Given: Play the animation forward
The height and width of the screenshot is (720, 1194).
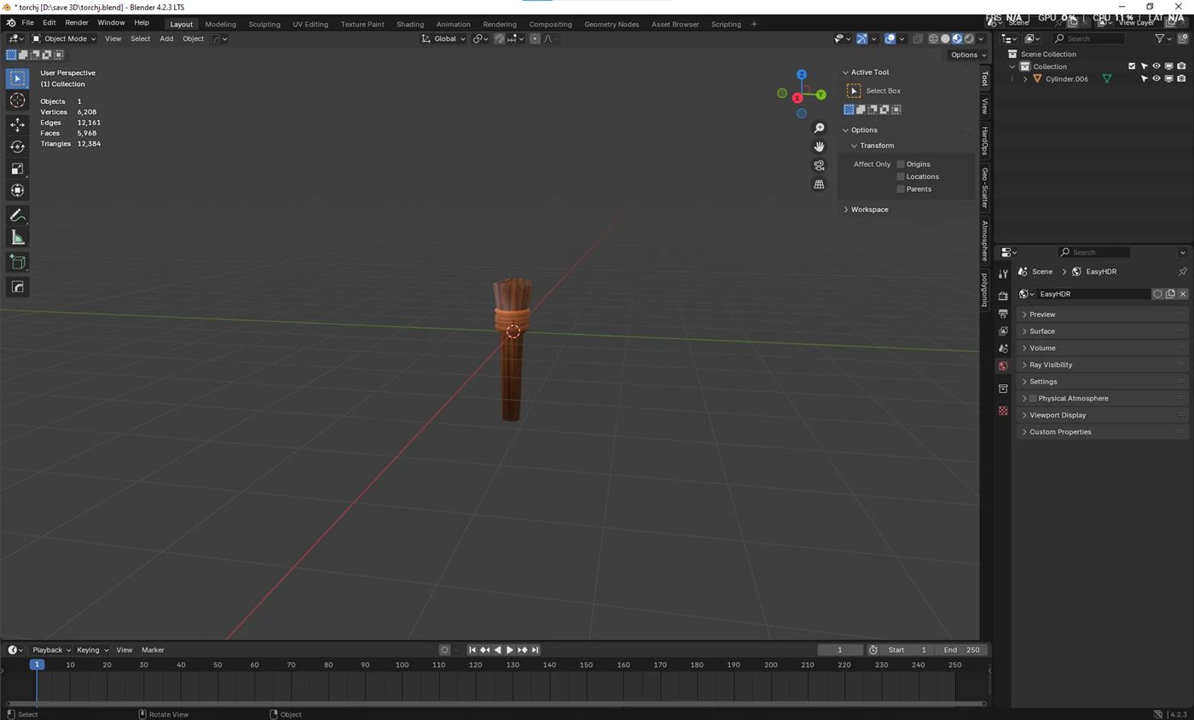Looking at the screenshot, I should 510,650.
